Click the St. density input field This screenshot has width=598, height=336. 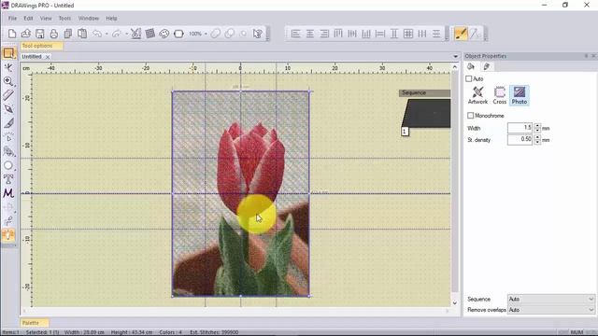pyautogui.click(x=520, y=139)
